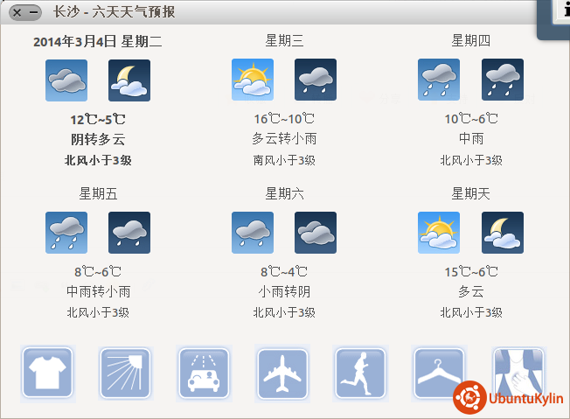
Task: Click Tuesday's night moon and cloud icon
Action: 129,80
